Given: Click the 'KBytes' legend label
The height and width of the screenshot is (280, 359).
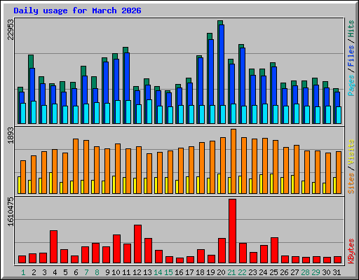Looking at the screenshot, I should pos(351,251).
